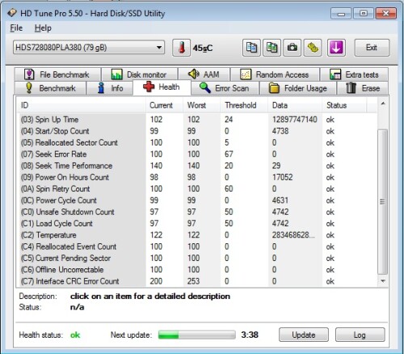Select the (09) Power On Hours Count row

[196, 177]
